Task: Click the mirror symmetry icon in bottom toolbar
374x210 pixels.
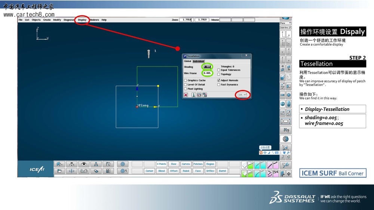Action: click(x=71, y=171)
